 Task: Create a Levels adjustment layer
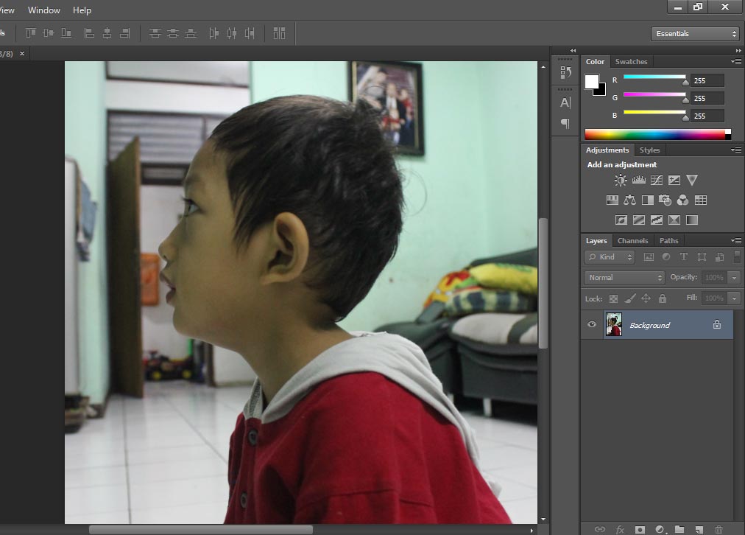point(638,179)
